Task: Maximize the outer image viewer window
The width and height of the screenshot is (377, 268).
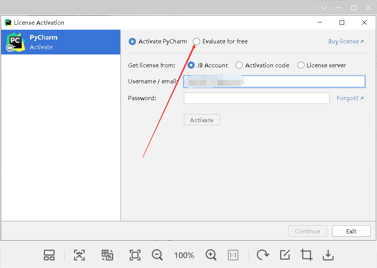Action: click(354, 8)
